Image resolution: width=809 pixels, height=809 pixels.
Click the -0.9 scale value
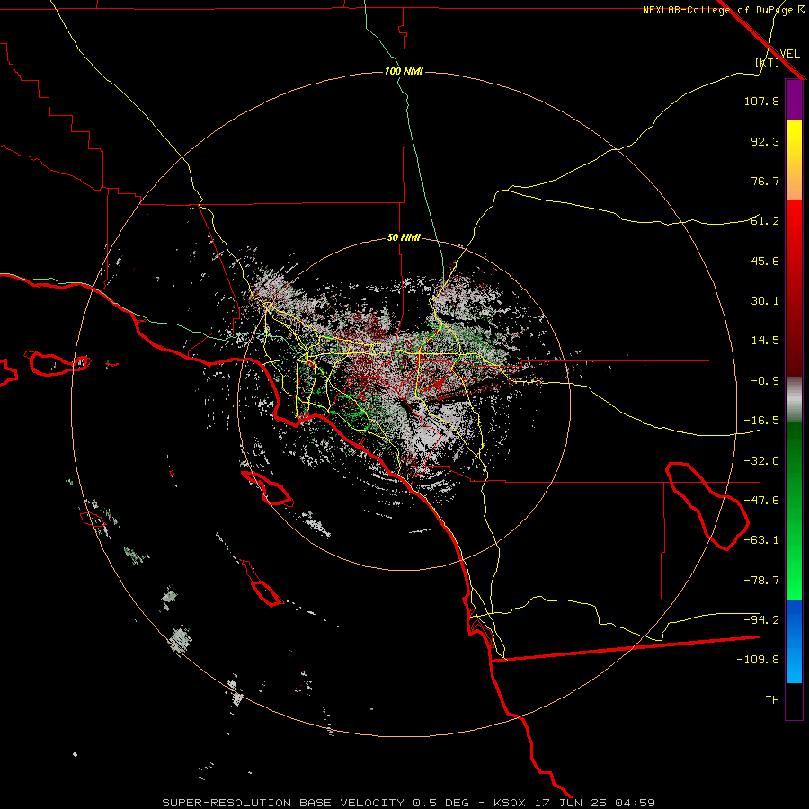point(765,381)
